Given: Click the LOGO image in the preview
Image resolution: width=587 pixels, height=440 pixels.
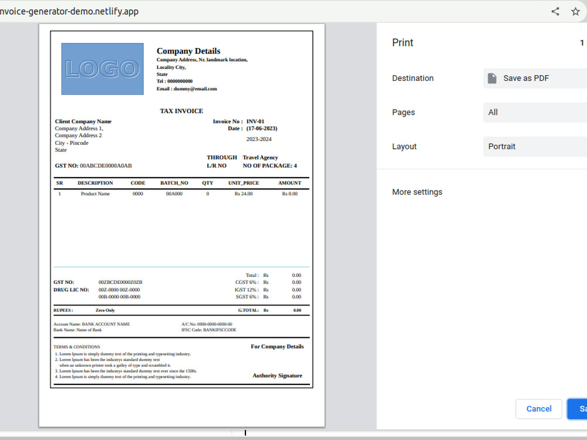Looking at the screenshot, I should click(102, 69).
